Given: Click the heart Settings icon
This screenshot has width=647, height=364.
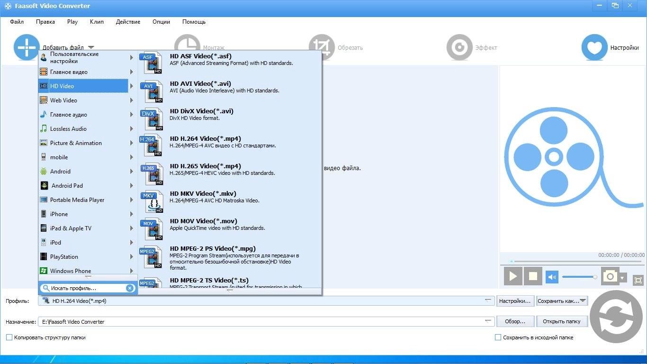Looking at the screenshot, I should [594, 47].
